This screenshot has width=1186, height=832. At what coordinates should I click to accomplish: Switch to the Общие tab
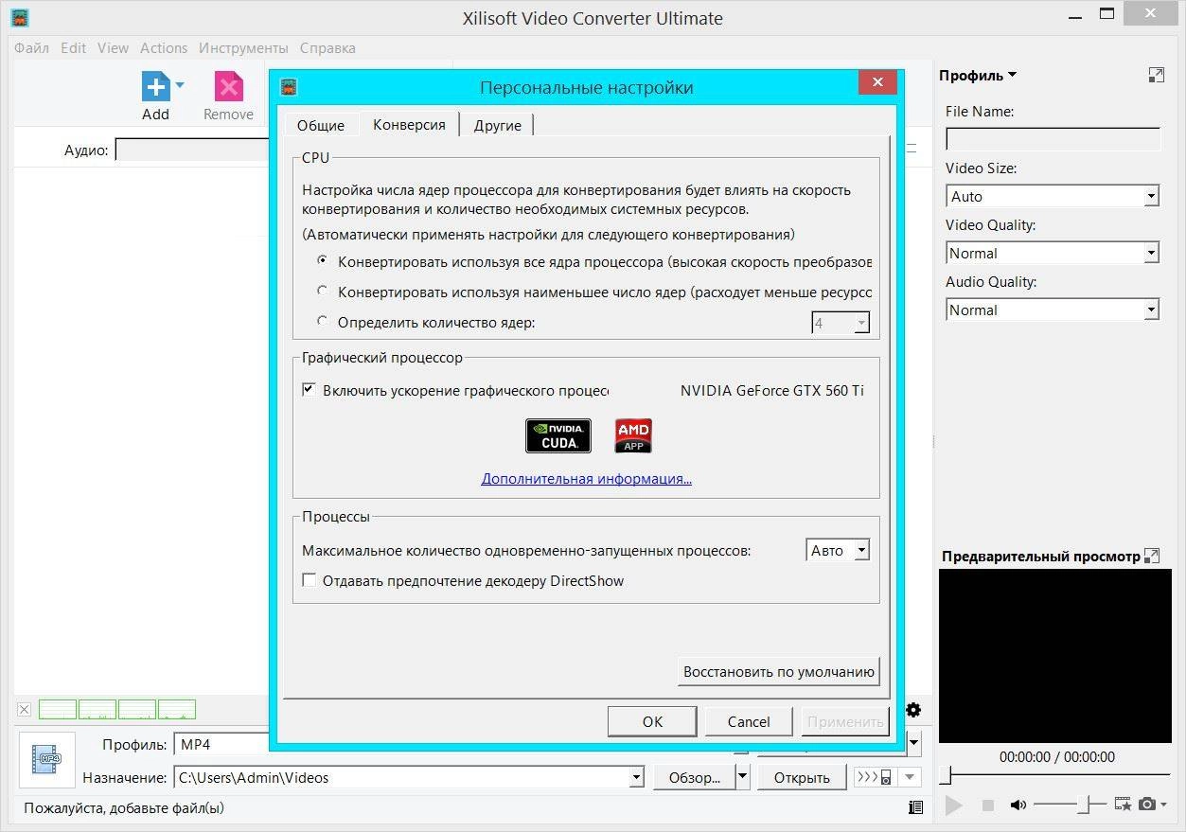coord(320,125)
